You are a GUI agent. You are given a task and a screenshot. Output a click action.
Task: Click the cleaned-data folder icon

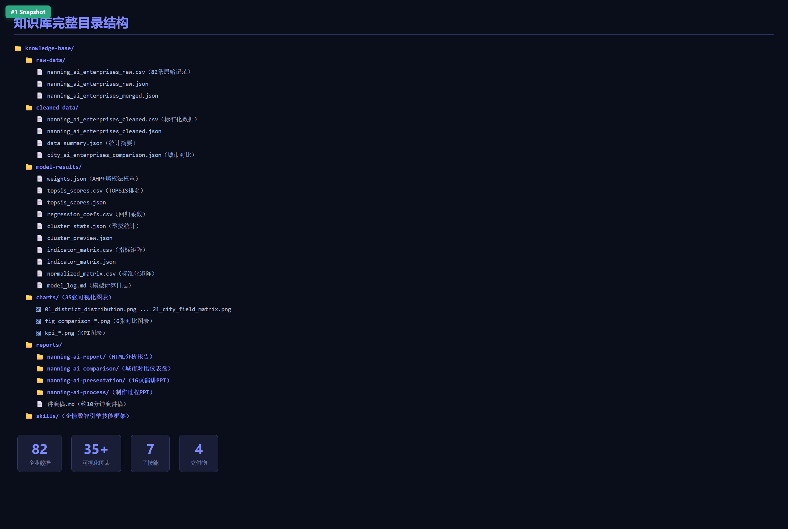(x=29, y=108)
